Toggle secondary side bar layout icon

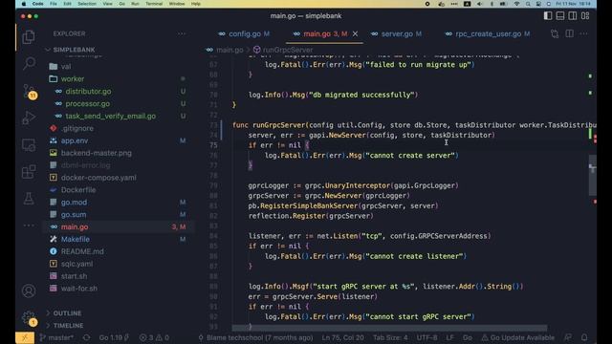click(573, 16)
